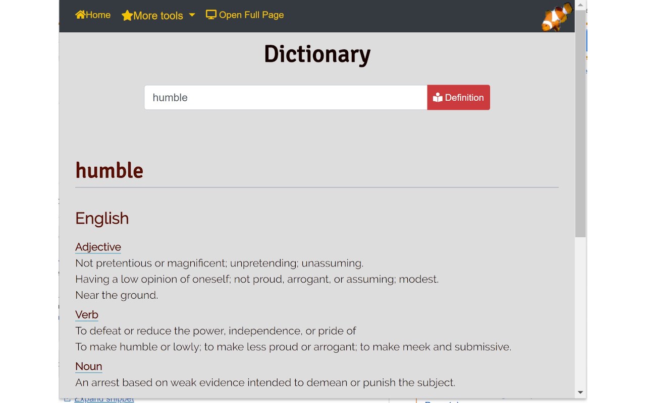Click the vertical scrollbar thumb
The image size is (646, 403).
click(x=580, y=123)
